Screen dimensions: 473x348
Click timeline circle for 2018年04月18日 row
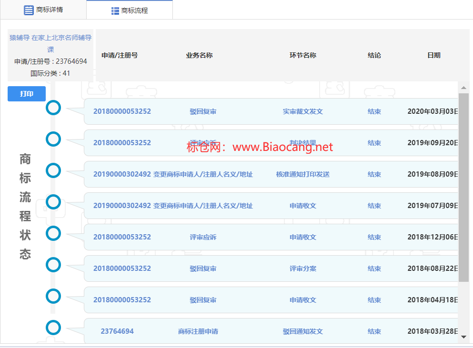pos(53,296)
